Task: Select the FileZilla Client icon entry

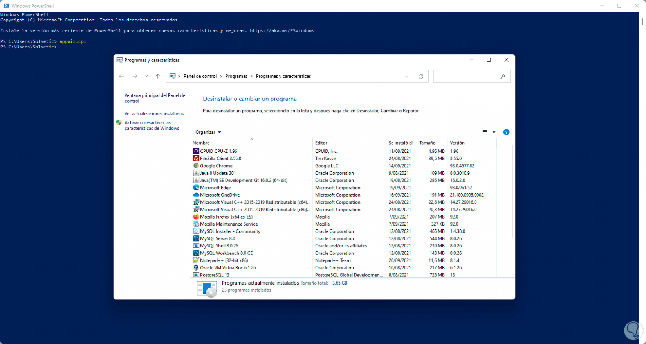Action: point(196,158)
